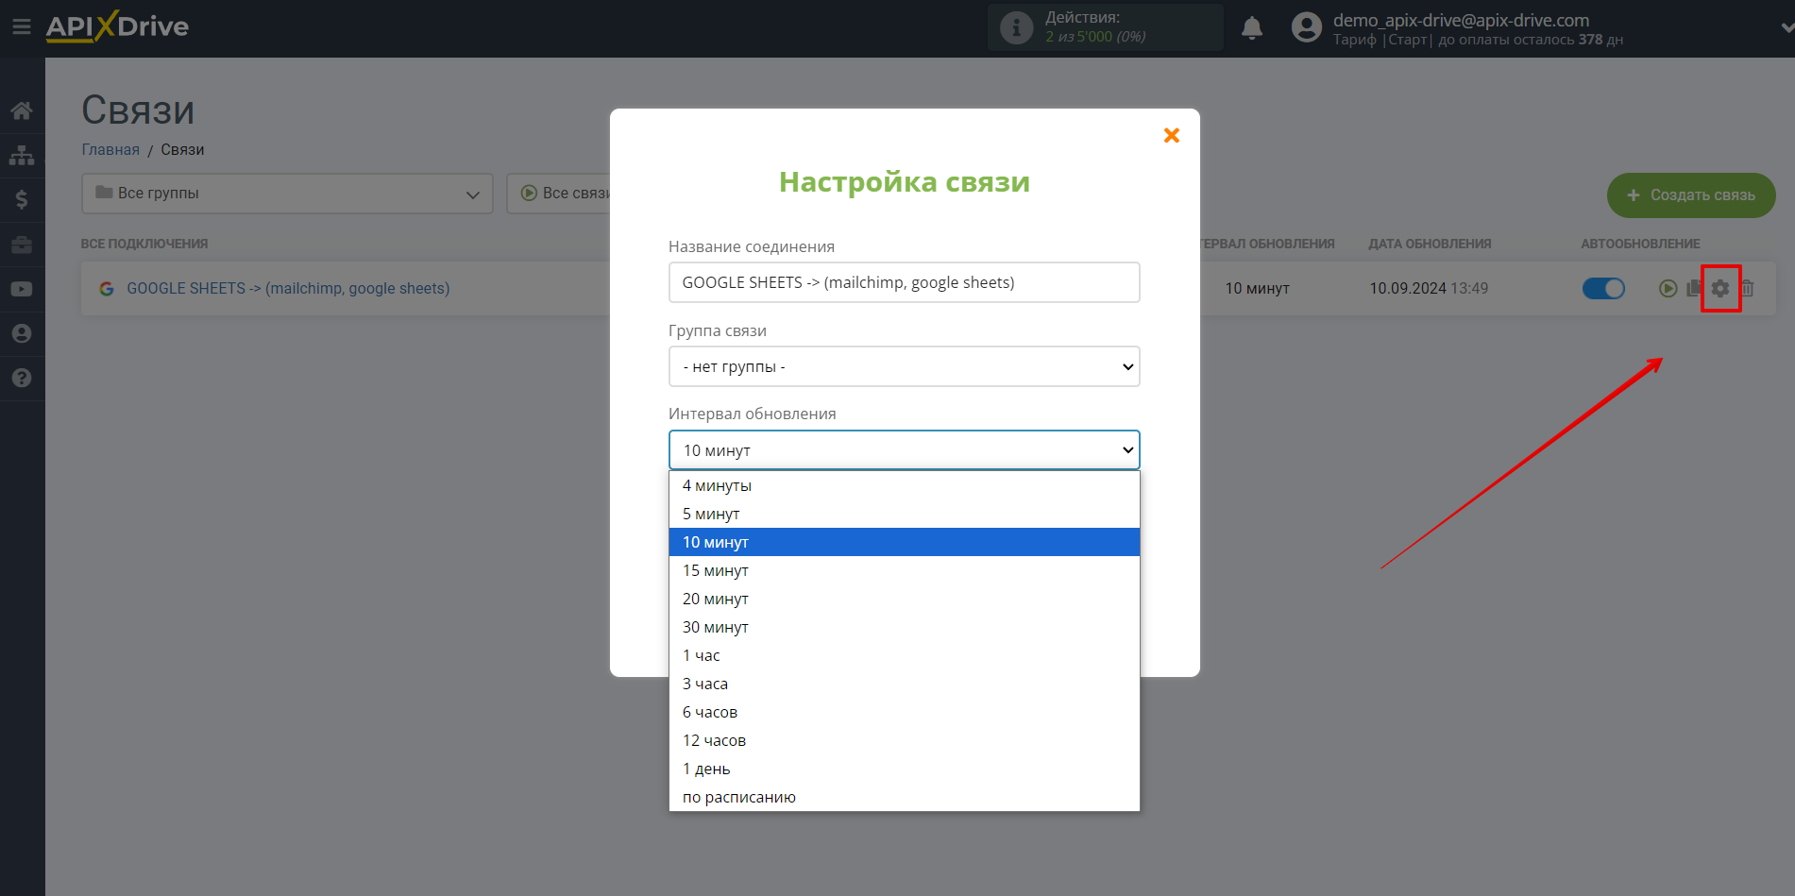Delete the Google Sheets connection

(x=1747, y=288)
